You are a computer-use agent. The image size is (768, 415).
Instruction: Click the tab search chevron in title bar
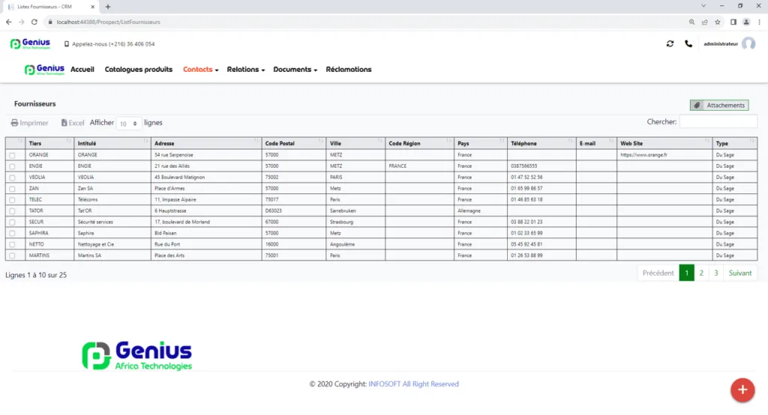(703, 6)
